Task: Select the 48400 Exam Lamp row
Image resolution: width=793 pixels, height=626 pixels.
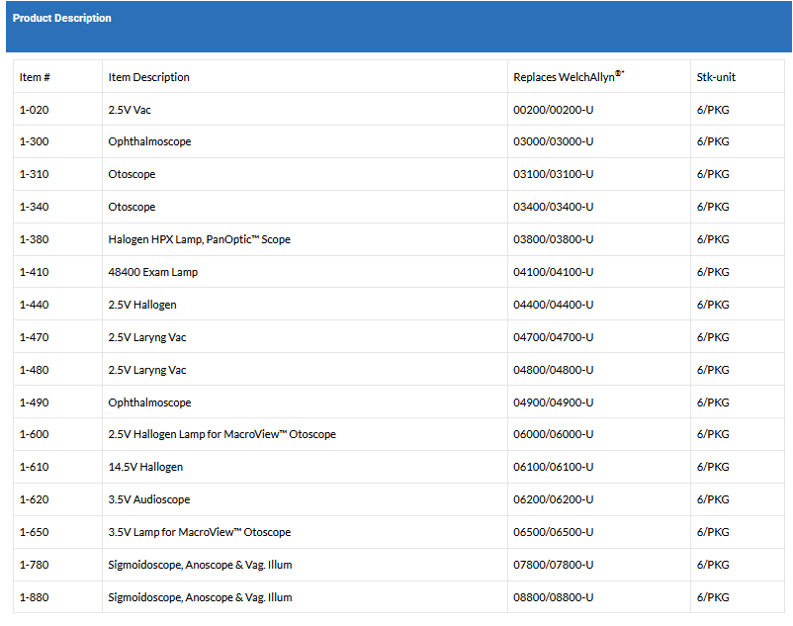Action: click(152, 272)
